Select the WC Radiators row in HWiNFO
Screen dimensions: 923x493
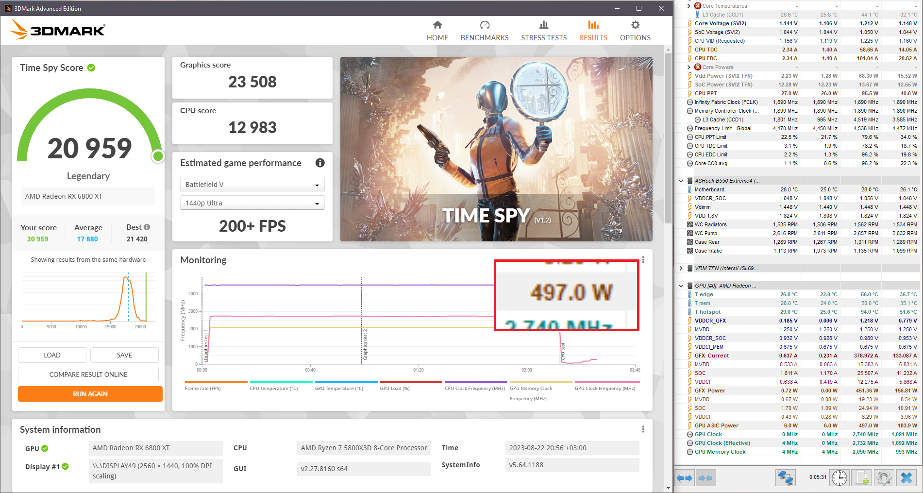[x=799, y=224]
